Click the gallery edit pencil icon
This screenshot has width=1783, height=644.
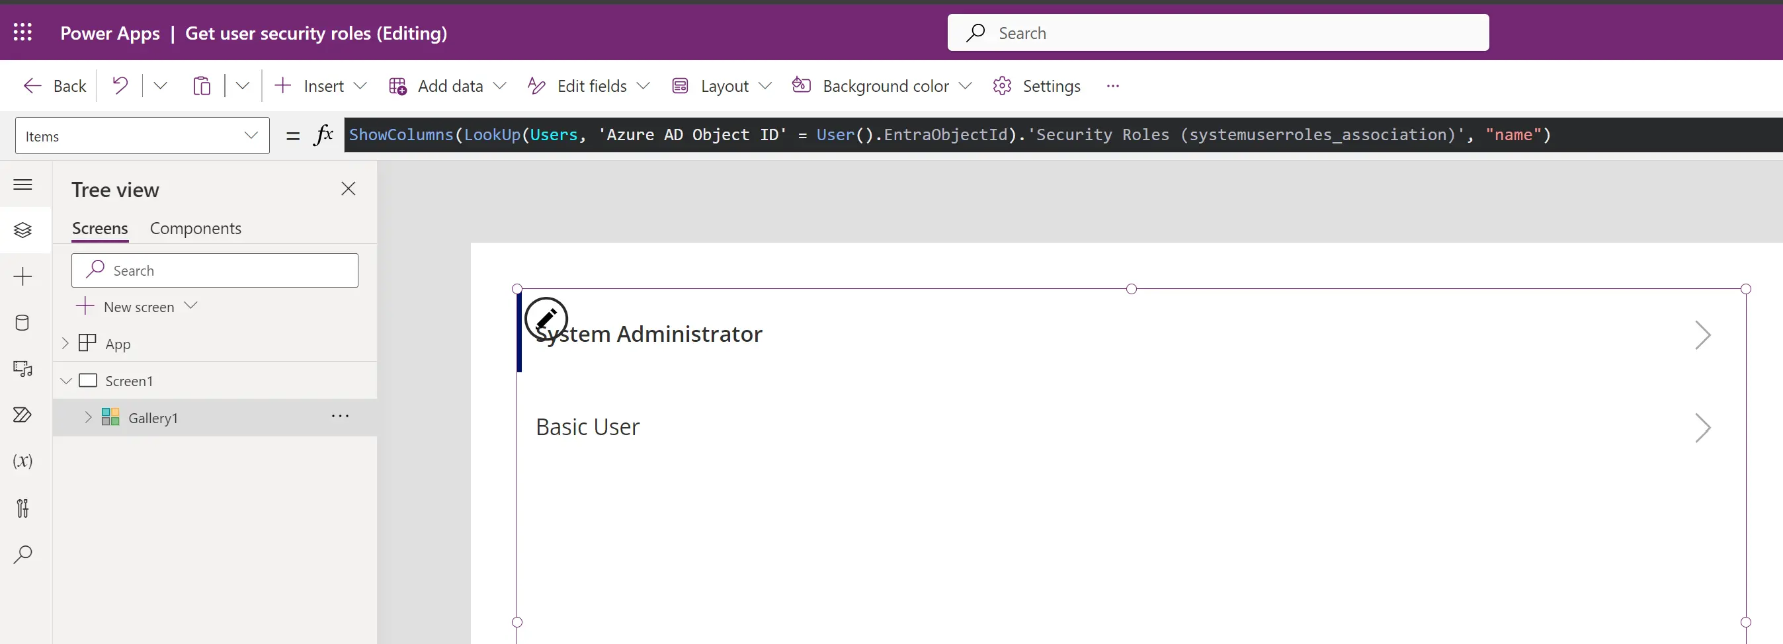[546, 319]
